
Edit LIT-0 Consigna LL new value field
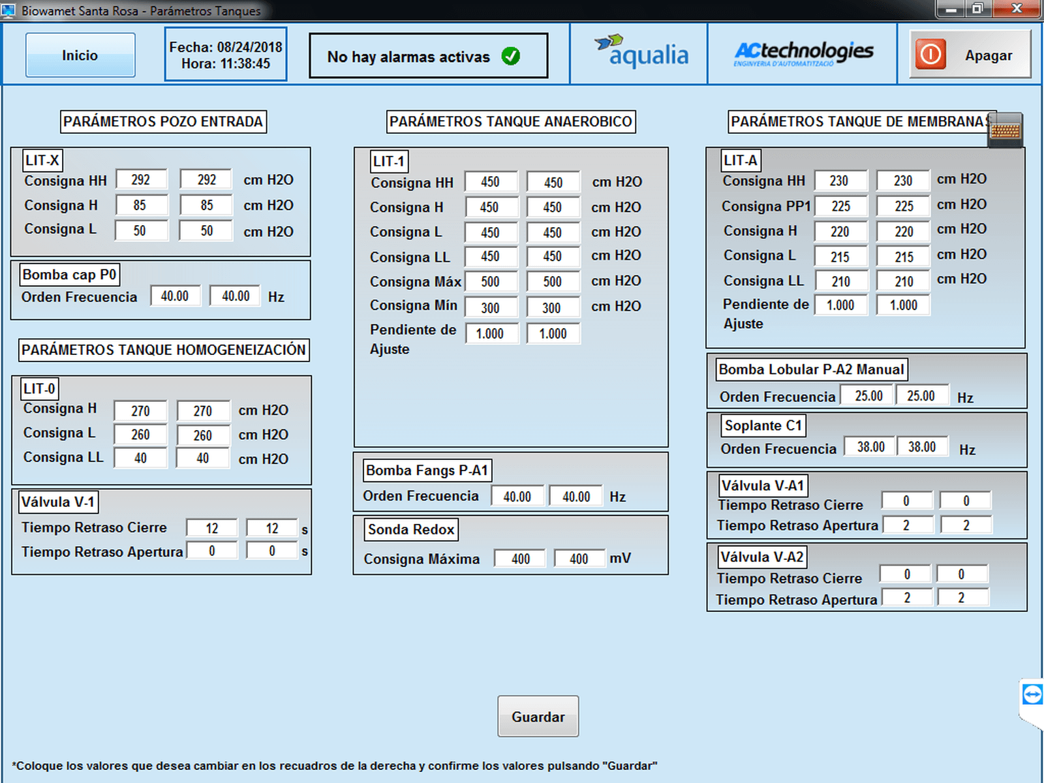coord(203,458)
